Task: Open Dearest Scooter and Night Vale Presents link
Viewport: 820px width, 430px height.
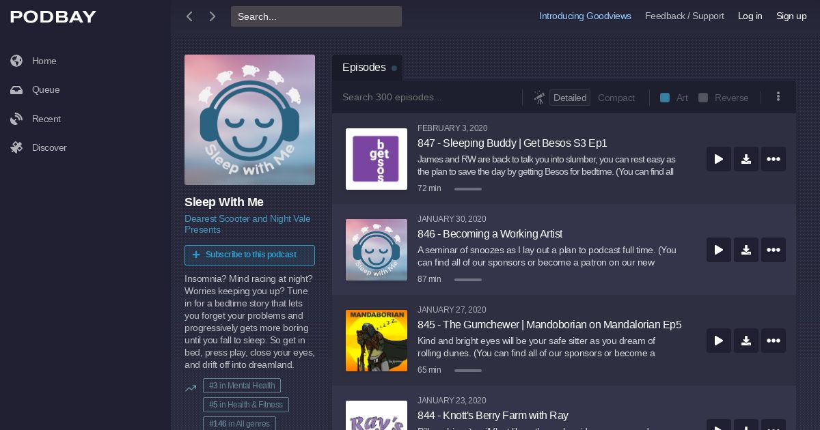Action: [x=247, y=224]
